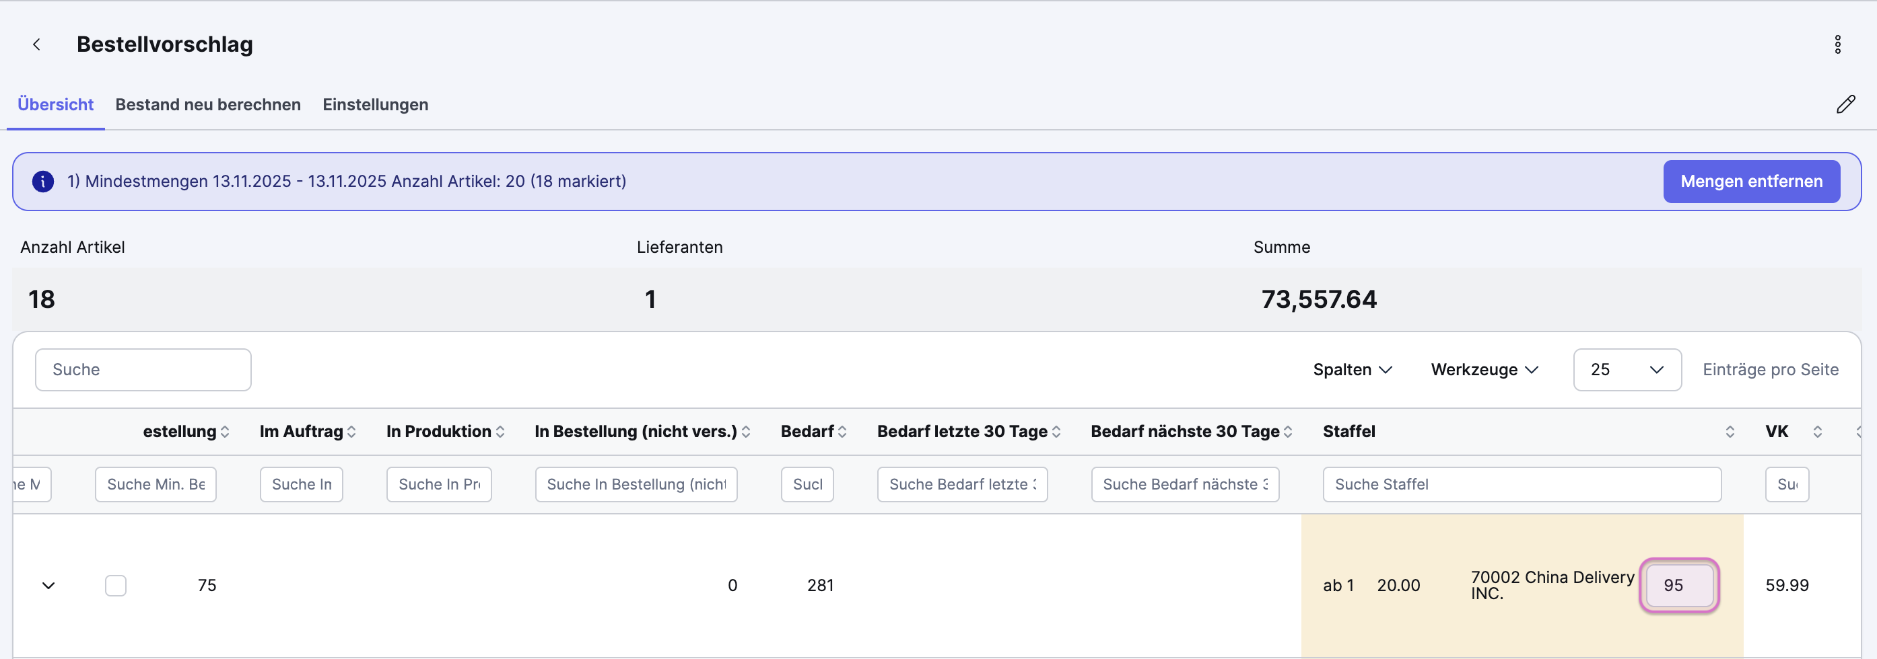
Task: Click the quantity field showing 95
Action: 1678,586
